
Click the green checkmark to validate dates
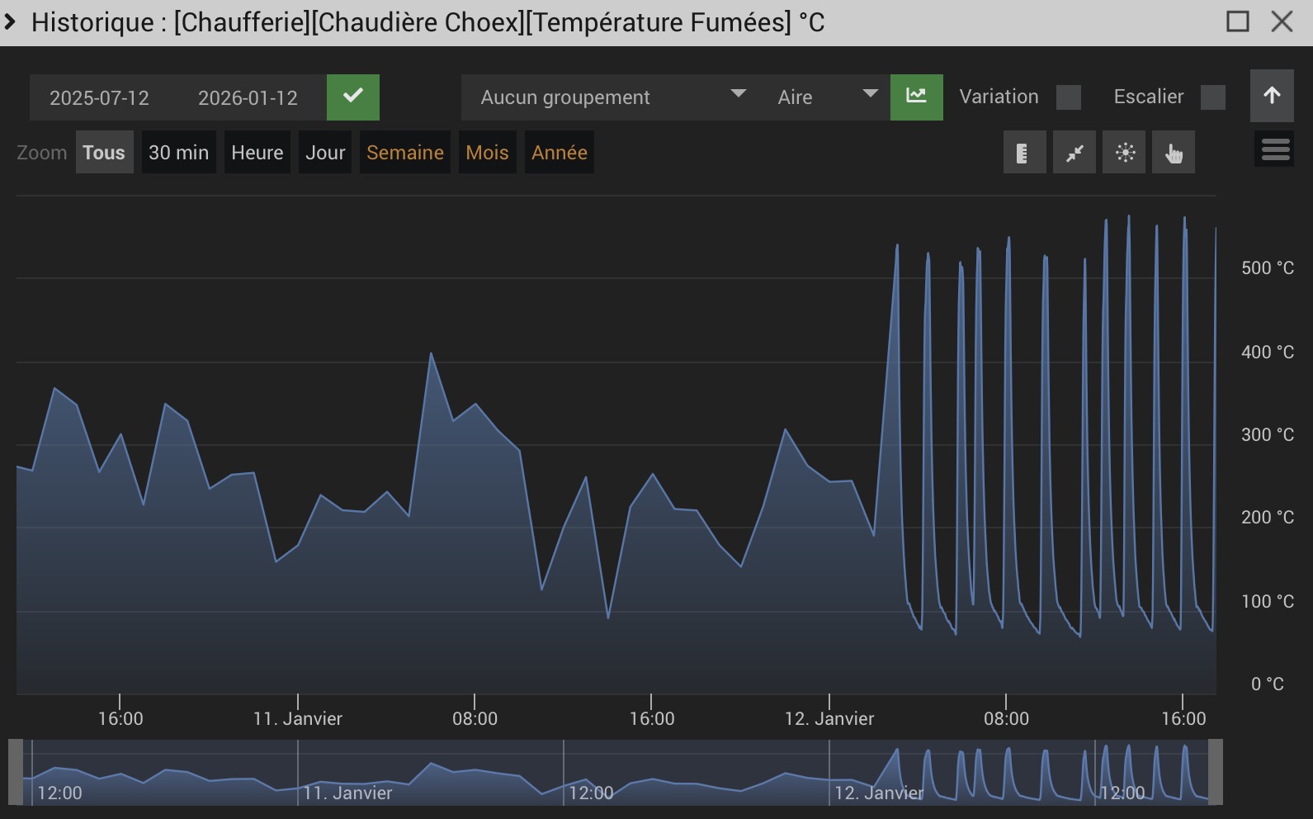[353, 97]
